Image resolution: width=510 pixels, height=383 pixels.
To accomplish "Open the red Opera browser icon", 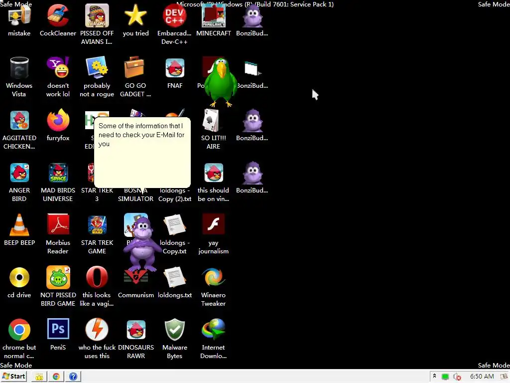I will [x=97, y=277].
